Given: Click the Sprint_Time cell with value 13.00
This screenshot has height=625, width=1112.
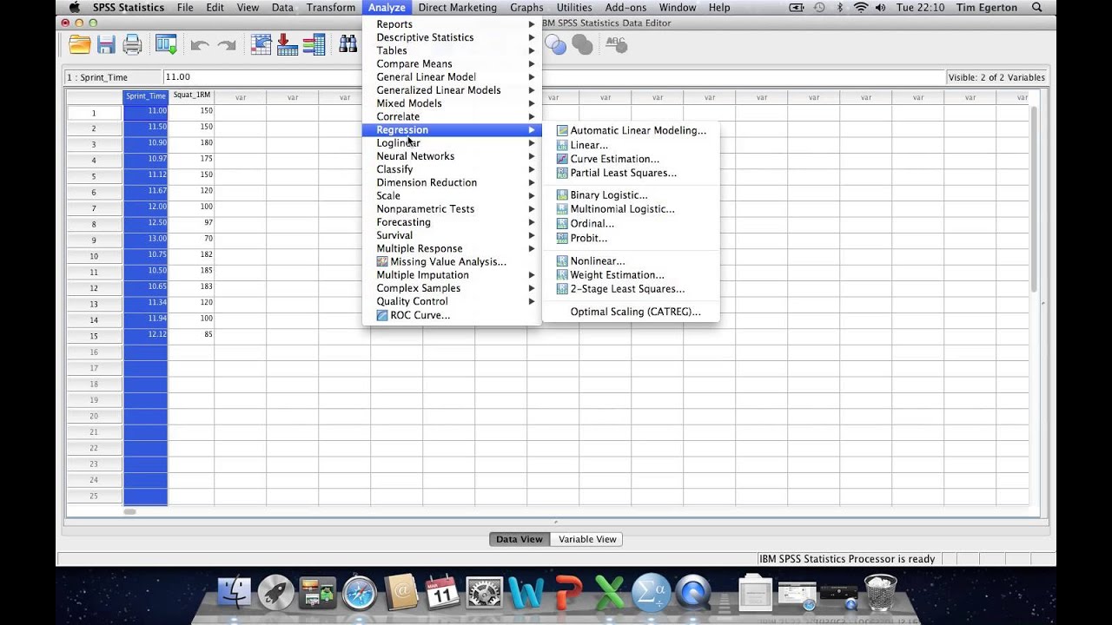Looking at the screenshot, I should [x=145, y=240].
